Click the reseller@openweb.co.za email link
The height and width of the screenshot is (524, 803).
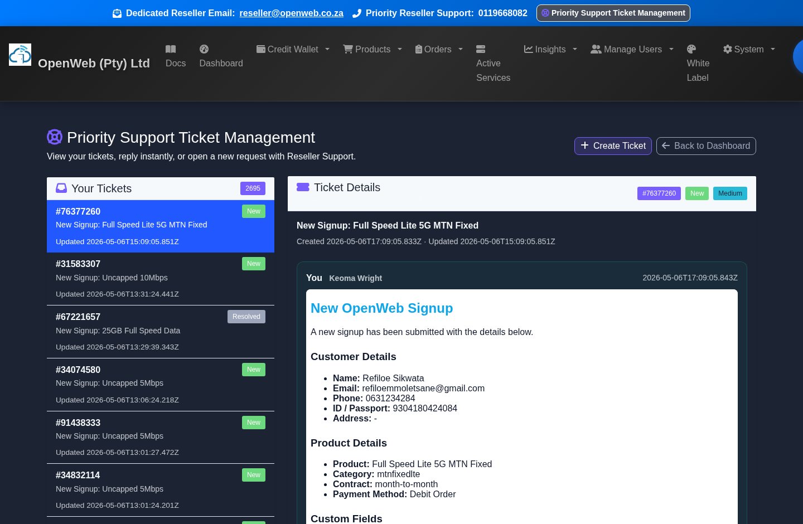[x=292, y=13]
